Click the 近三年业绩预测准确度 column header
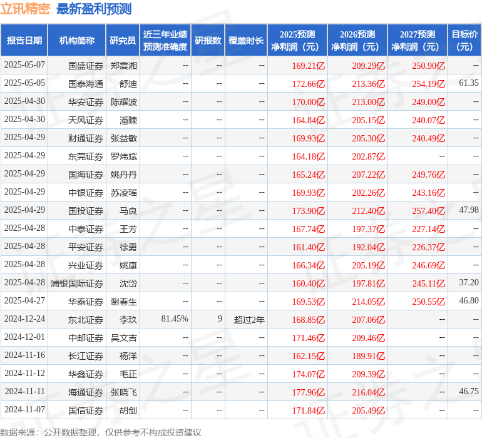482x438 pixels. tap(165, 40)
